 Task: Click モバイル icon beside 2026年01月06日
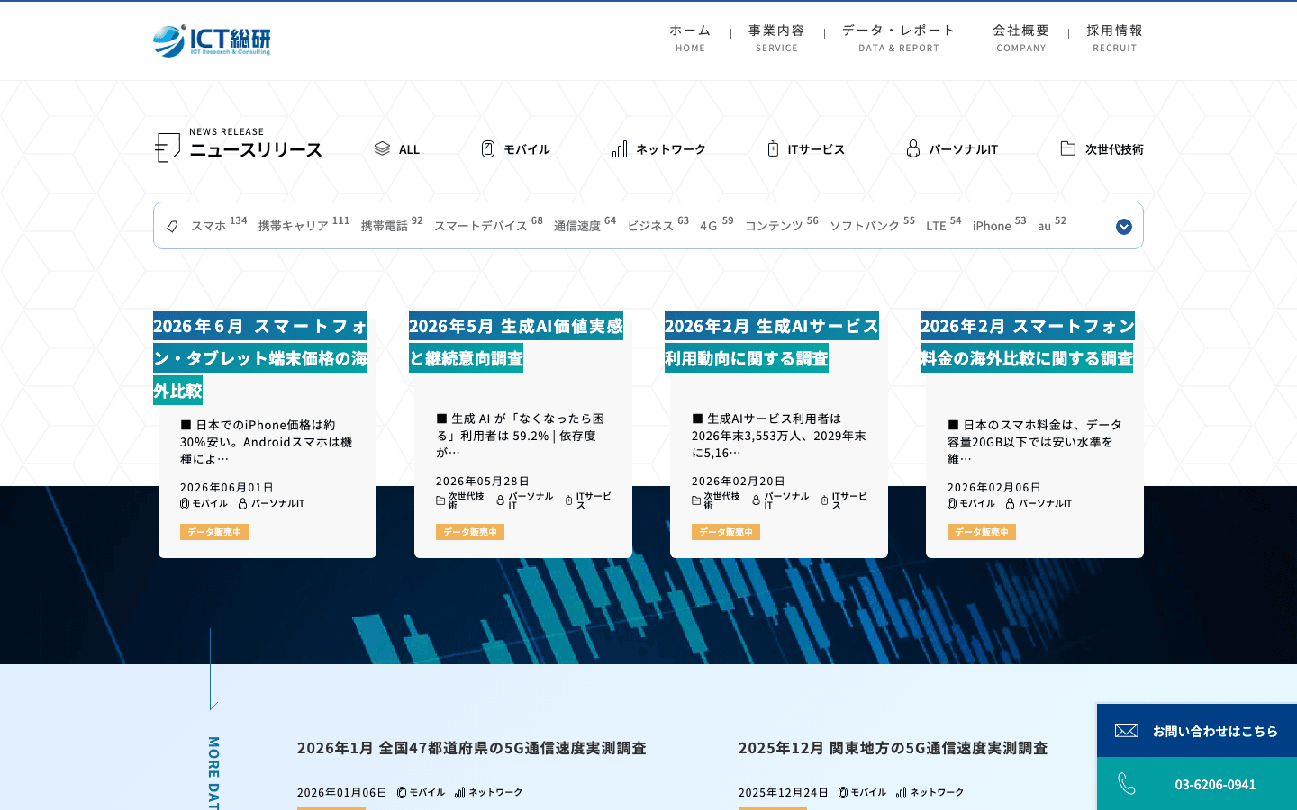402,792
